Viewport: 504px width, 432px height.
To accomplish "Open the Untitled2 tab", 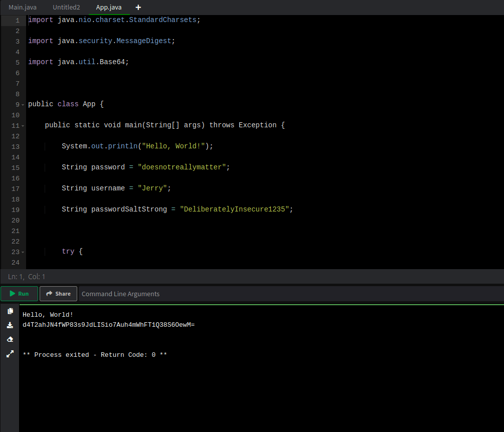I will (x=66, y=8).
